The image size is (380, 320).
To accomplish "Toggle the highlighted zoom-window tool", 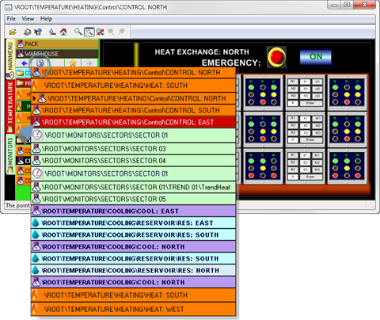I will point(89,32).
